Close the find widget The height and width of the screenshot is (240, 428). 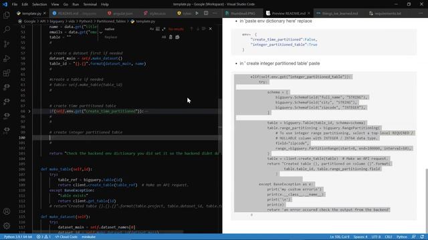[210, 29]
